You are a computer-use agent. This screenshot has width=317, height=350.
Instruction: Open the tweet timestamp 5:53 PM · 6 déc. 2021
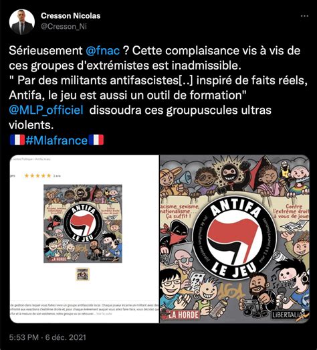pyautogui.click(x=47, y=337)
